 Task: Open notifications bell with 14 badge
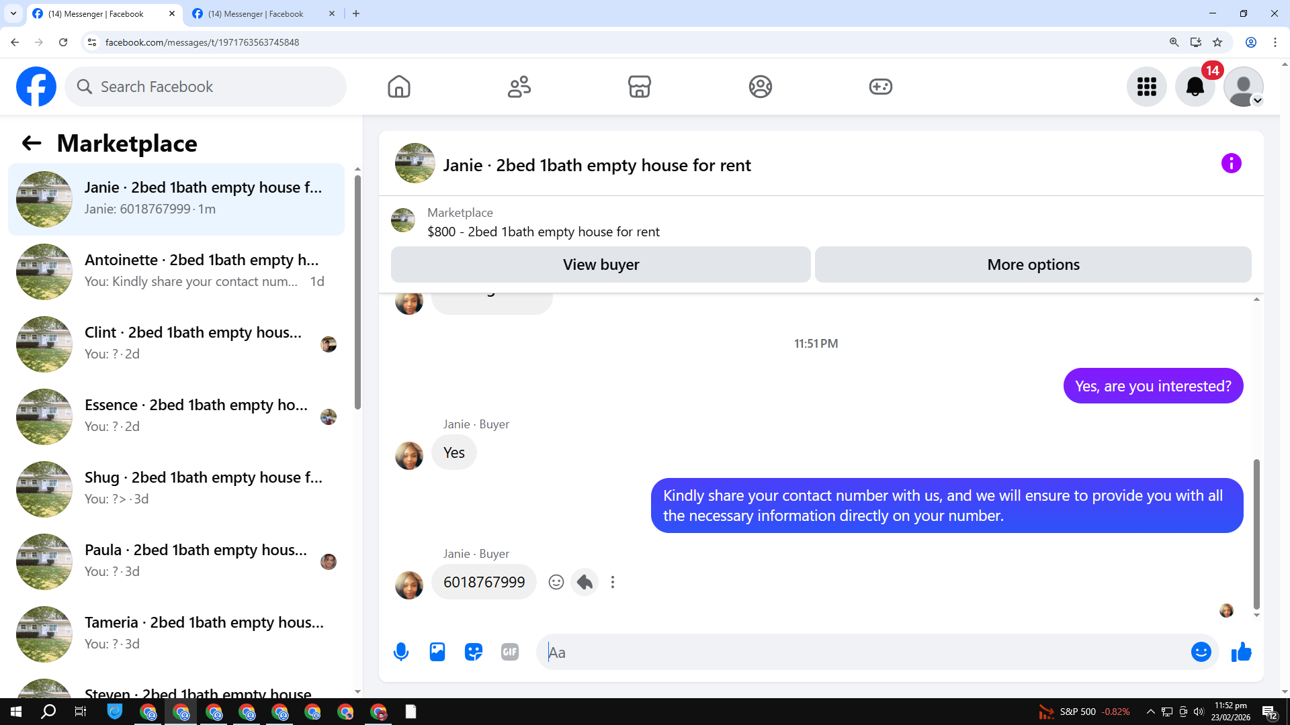1195,87
